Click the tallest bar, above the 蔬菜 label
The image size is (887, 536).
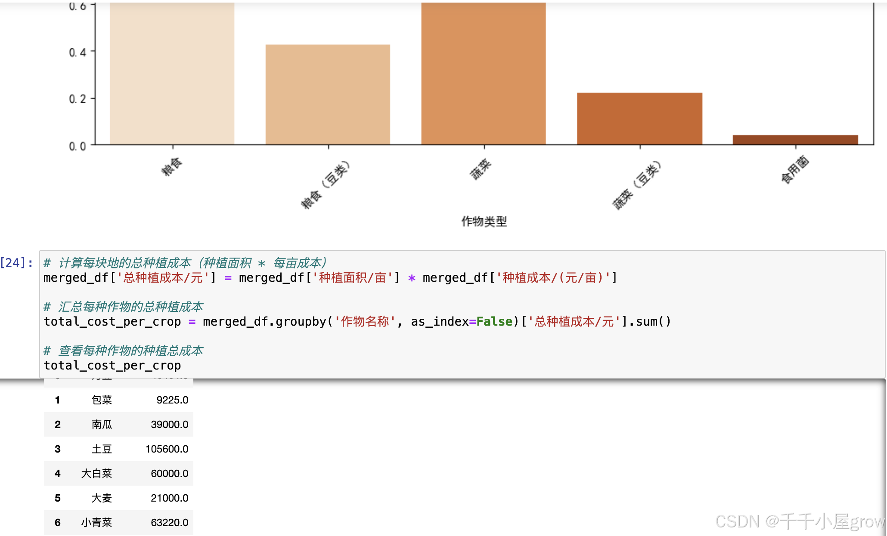click(x=484, y=74)
